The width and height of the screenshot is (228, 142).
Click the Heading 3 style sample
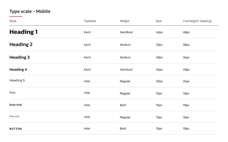coord(20,57)
